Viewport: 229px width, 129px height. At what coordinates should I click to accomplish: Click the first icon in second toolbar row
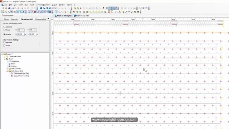[3, 12]
